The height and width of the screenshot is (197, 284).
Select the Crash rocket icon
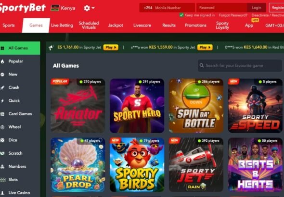pyautogui.click(x=2, y=87)
